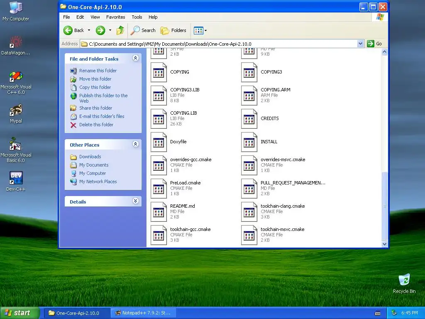425x319 pixels.
Task: Toggle the Folders pane button
Action: point(173,30)
